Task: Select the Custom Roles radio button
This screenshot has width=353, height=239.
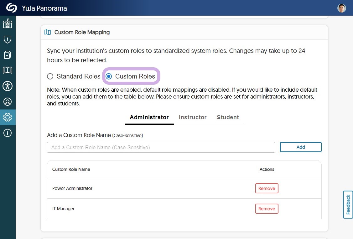Action: [109, 76]
